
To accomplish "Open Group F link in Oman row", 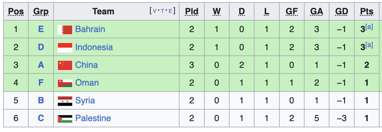I will click(x=41, y=83).
